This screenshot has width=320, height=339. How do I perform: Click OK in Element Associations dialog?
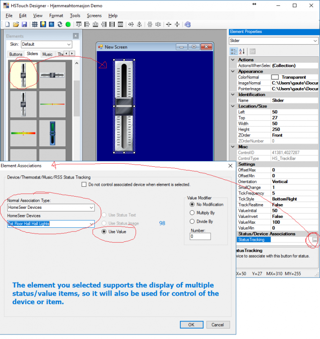click(x=191, y=325)
